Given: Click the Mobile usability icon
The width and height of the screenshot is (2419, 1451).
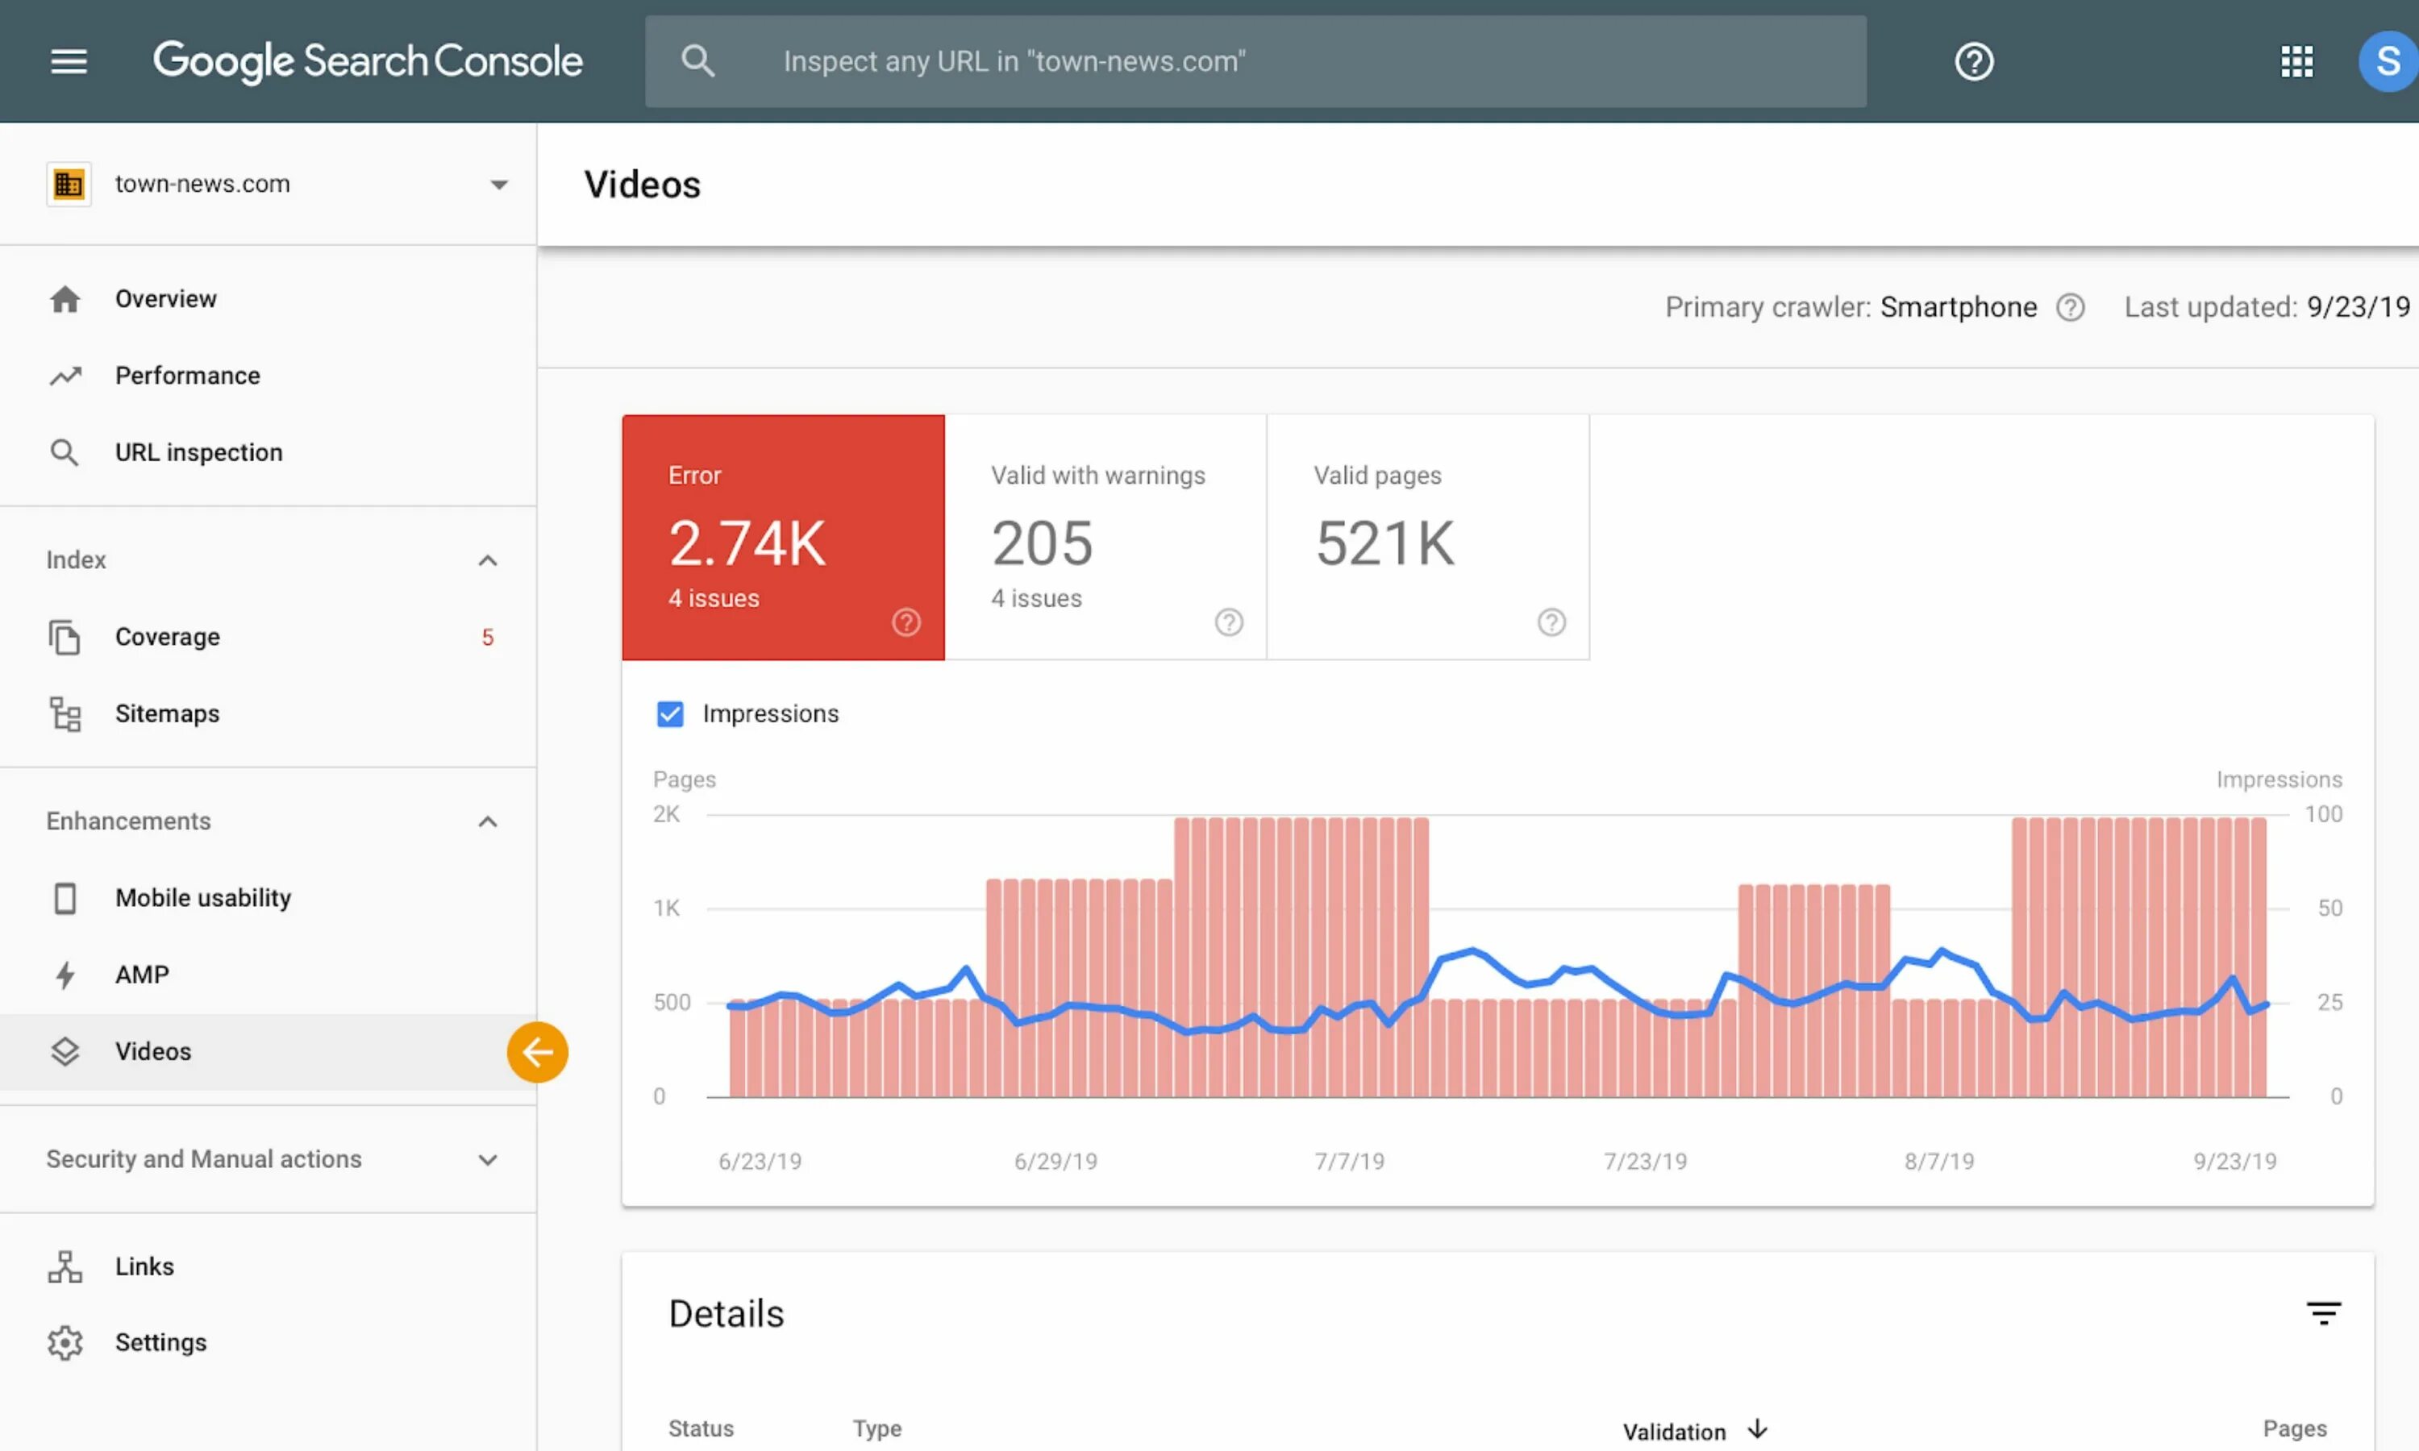Looking at the screenshot, I should pyautogui.click(x=62, y=898).
